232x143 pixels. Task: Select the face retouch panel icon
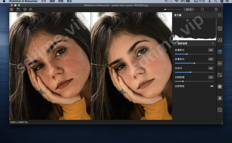pos(220,52)
